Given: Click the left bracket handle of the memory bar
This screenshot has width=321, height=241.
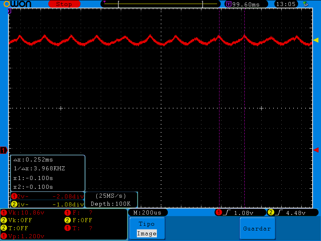Looking at the screenshot, I should (118, 4).
